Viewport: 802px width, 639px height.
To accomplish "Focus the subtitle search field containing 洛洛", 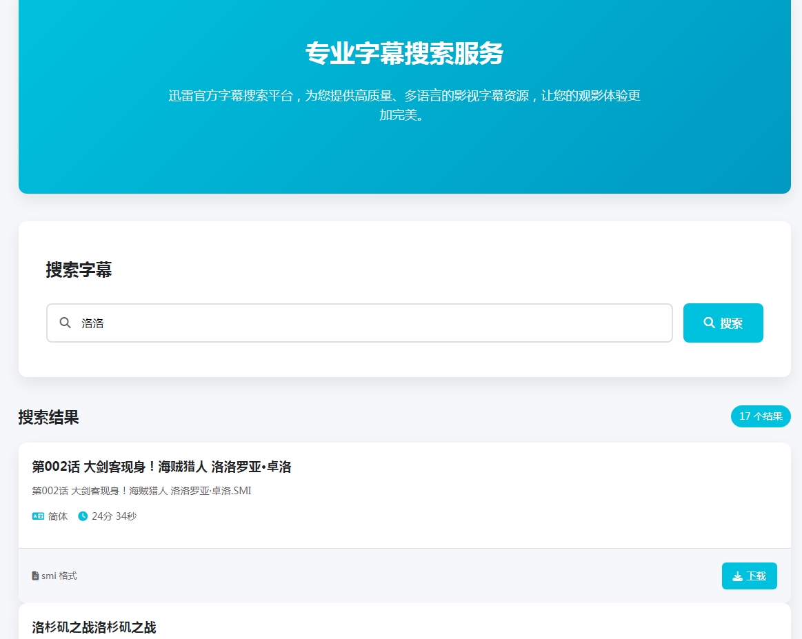I will pos(359,323).
